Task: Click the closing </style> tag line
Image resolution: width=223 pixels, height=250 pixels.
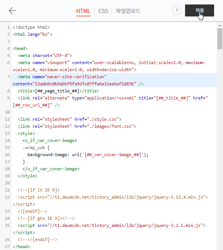Action: [x=28, y=176]
